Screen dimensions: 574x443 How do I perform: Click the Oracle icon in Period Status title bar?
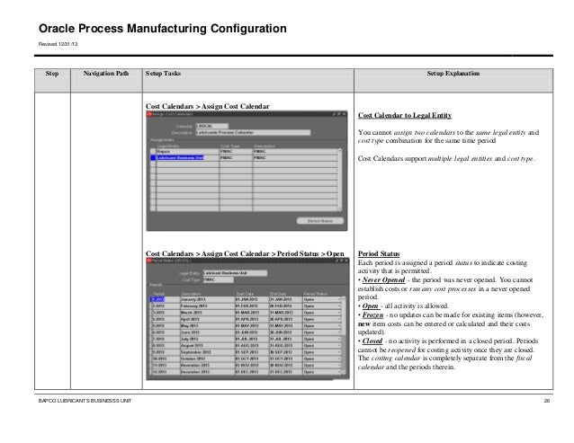149,261
